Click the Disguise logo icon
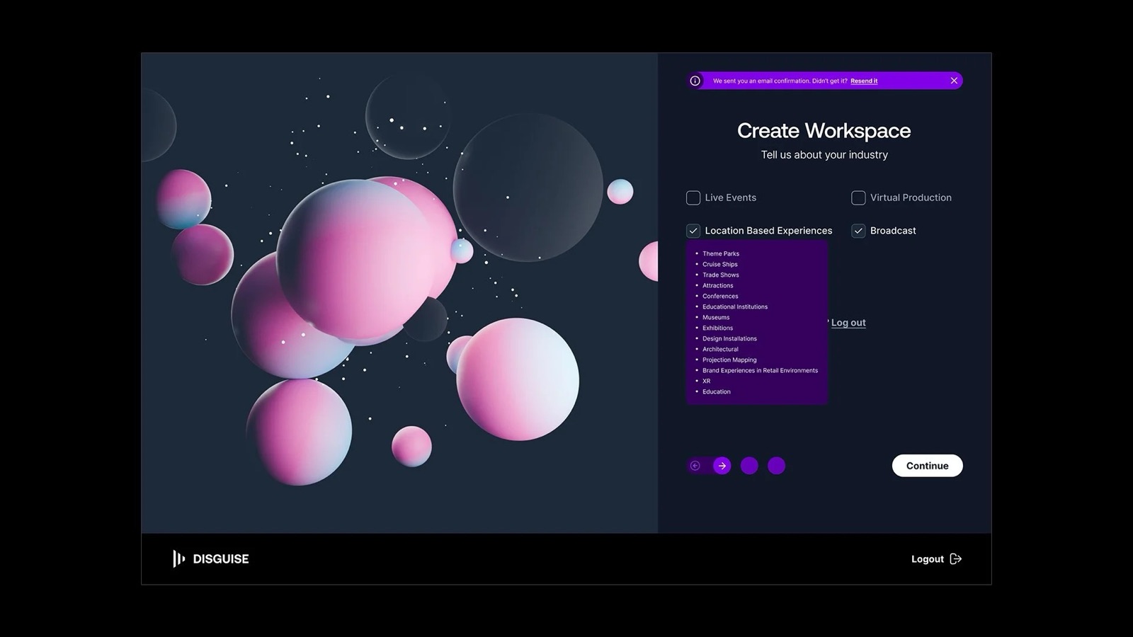Screen dimensions: 1133x637 [178, 558]
